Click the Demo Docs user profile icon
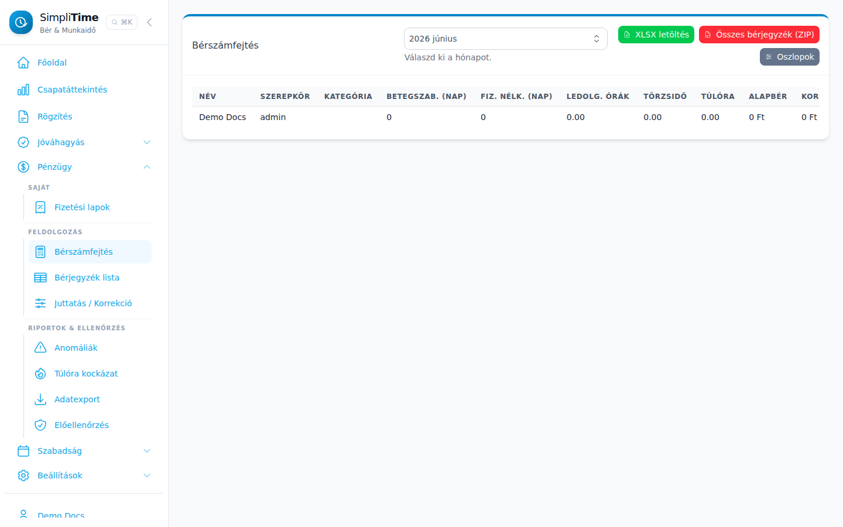This screenshot has width=843, height=527. coord(23,515)
